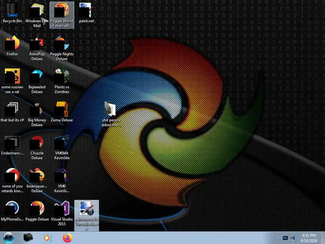
Task: Click the Endermanc... desktop icon
Action: [12, 145]
